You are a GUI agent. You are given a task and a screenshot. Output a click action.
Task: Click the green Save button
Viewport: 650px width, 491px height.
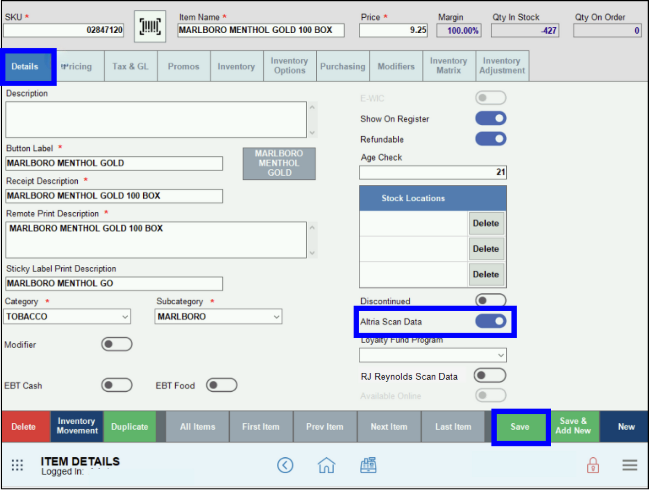(520, 427)
